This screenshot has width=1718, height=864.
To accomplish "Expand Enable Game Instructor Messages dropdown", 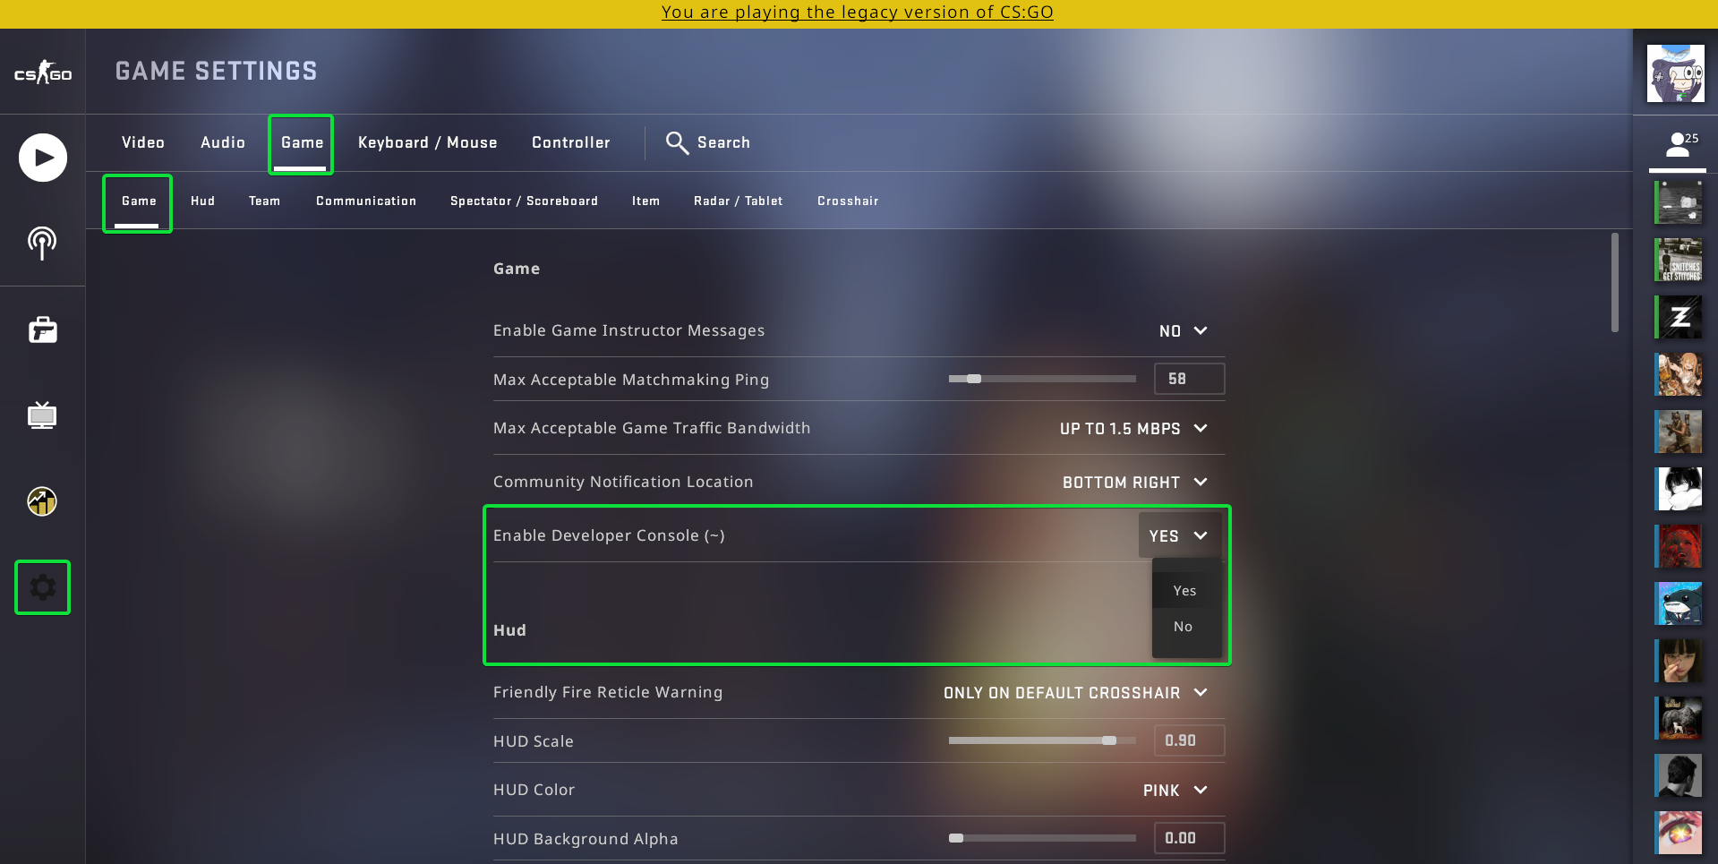I will (1183, 331).
